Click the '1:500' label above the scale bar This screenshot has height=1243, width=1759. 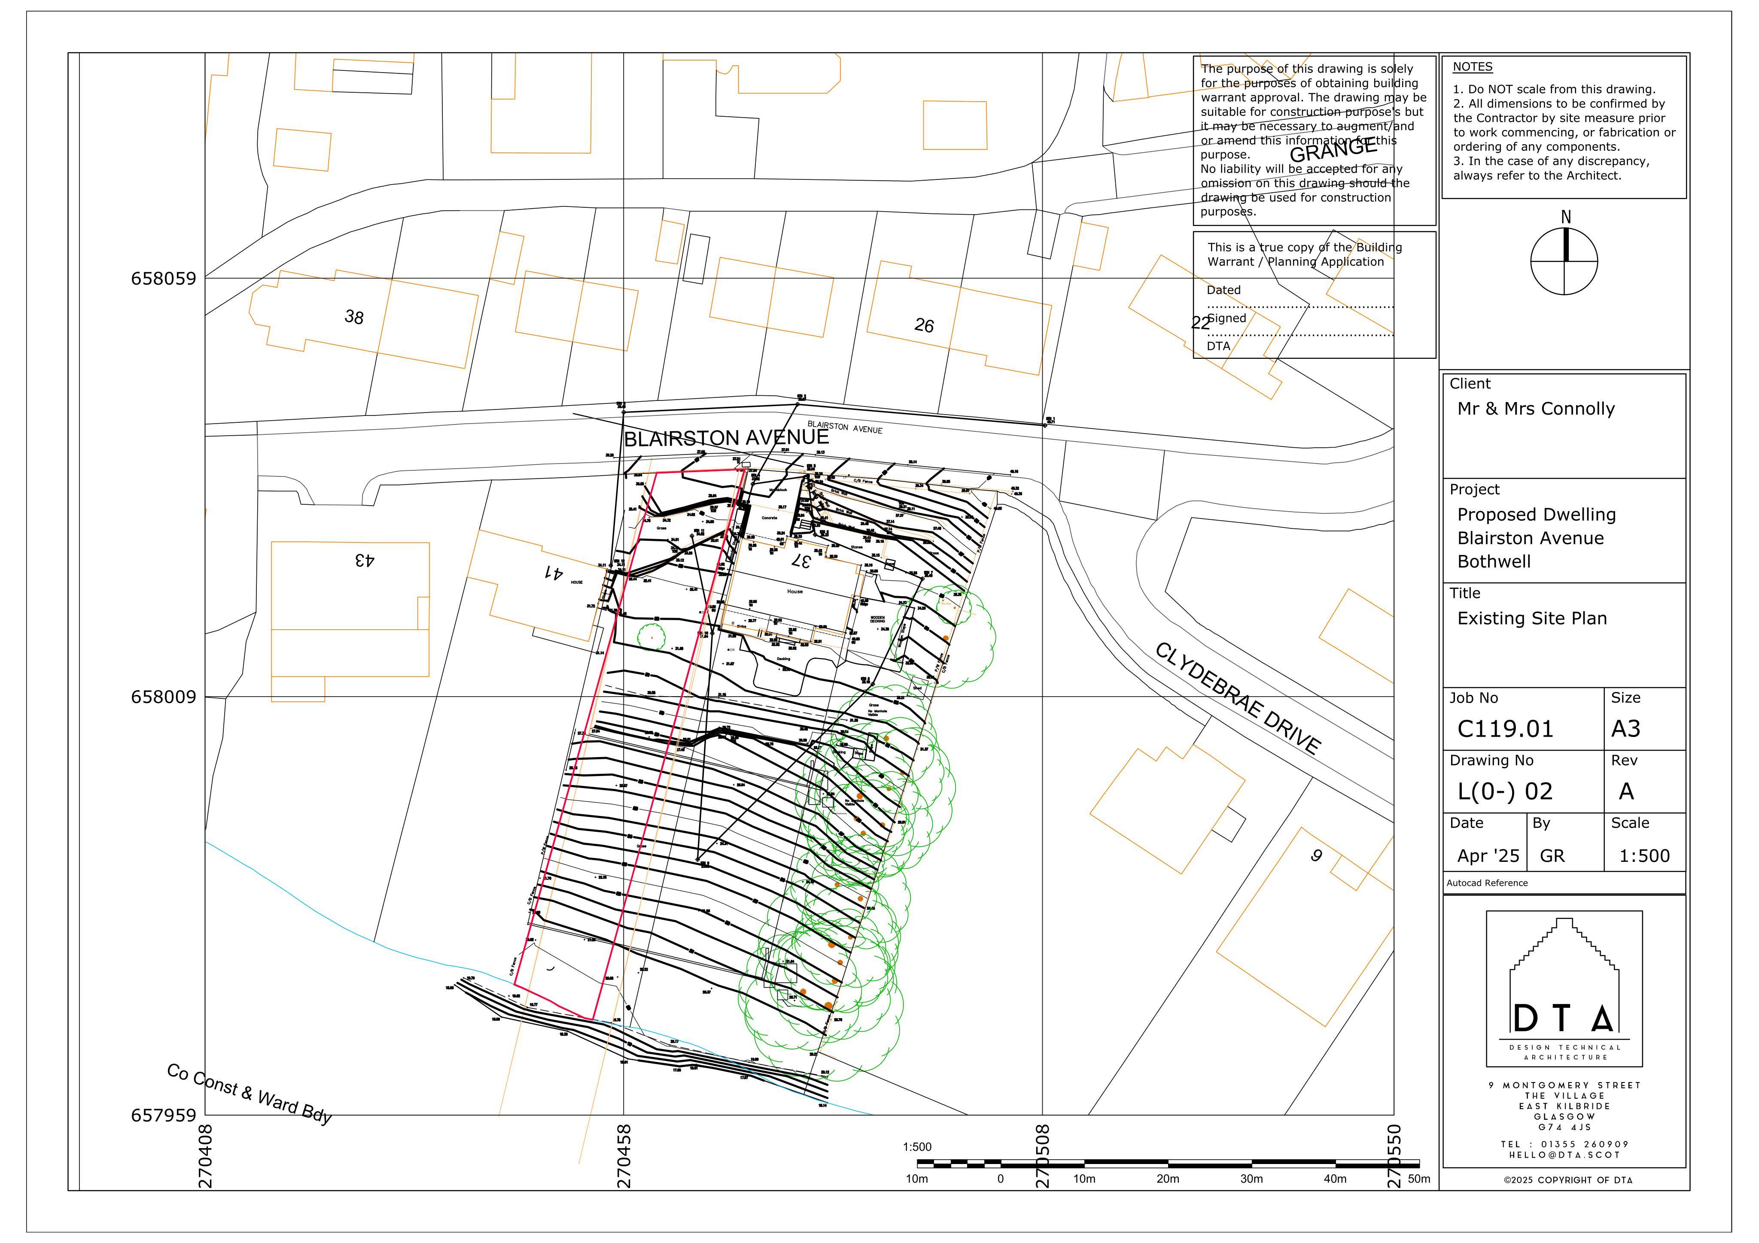pyautogui.click(x=917, y=1146)
